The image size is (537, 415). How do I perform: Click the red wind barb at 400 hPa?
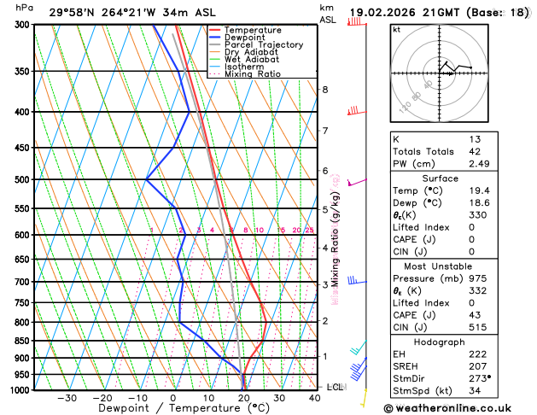coord(357,111)
